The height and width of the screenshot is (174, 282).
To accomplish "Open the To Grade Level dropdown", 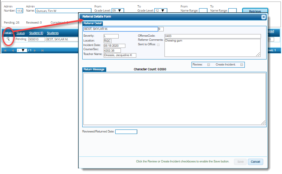I will tap(162, 11).
